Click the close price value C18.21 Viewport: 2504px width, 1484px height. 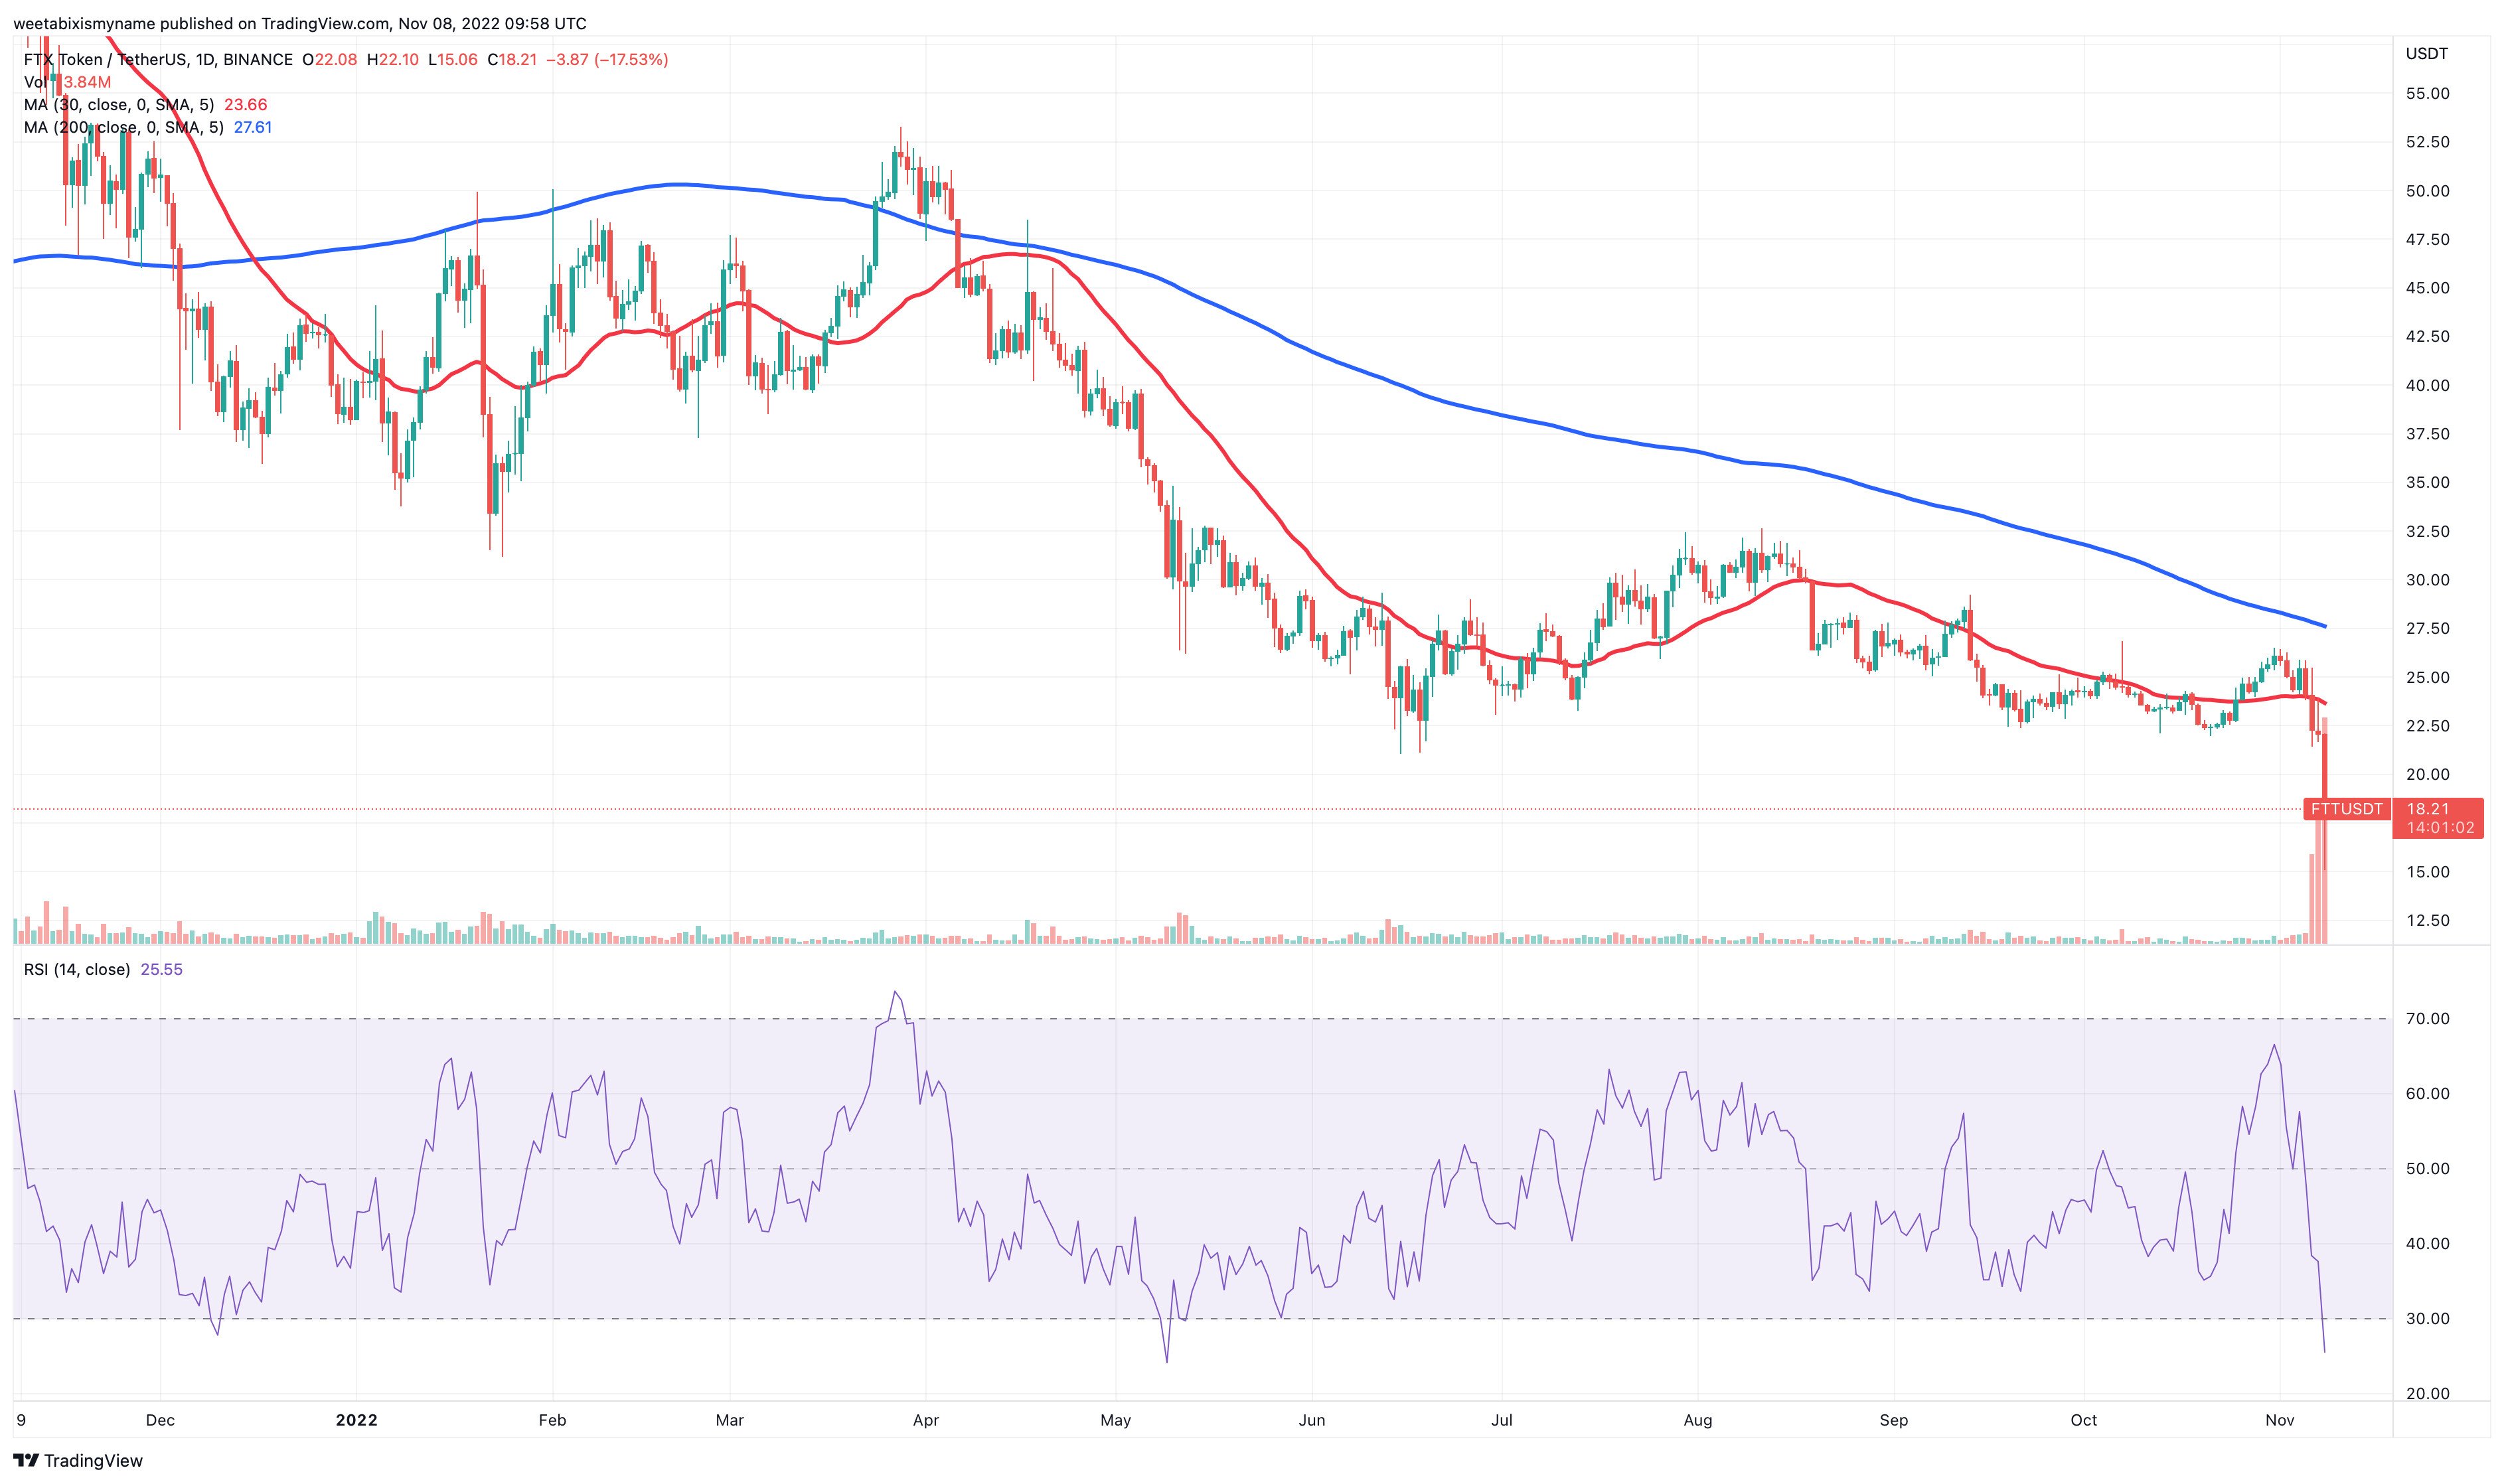tap(513, 60)
